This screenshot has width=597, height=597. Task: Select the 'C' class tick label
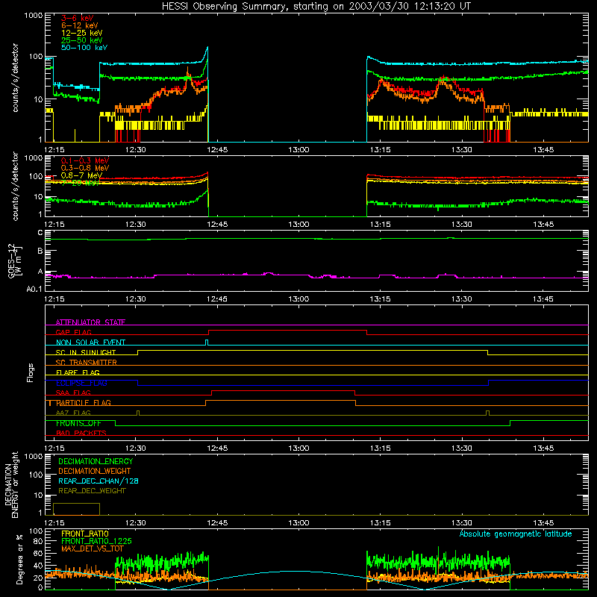click(x=40, y=233)
